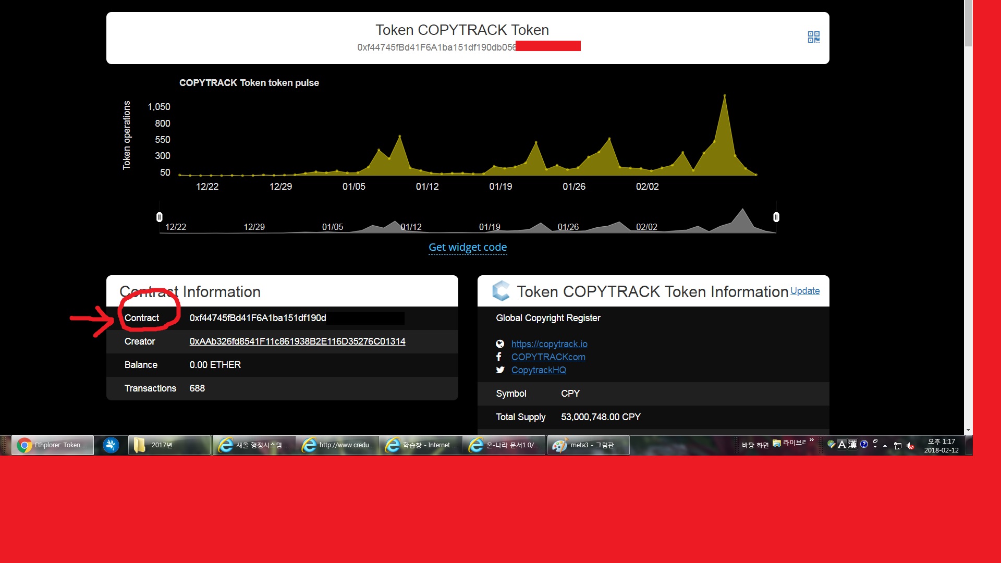Click the page vertical scrollbar thumb
The width and height of the screenshot is (1001, 563).
point(968,23)
